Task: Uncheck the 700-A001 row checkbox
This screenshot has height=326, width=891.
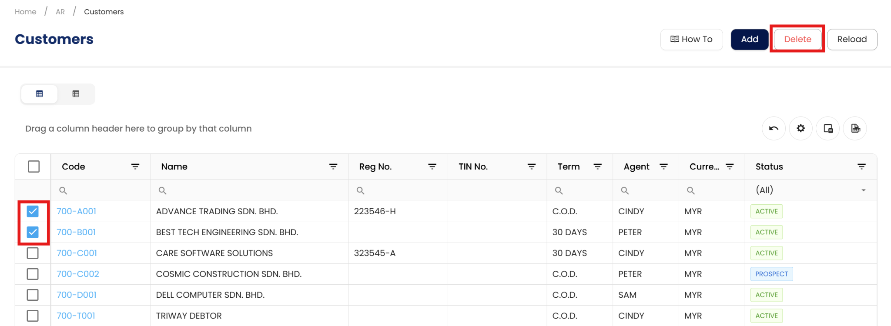Action: point(33,211)
